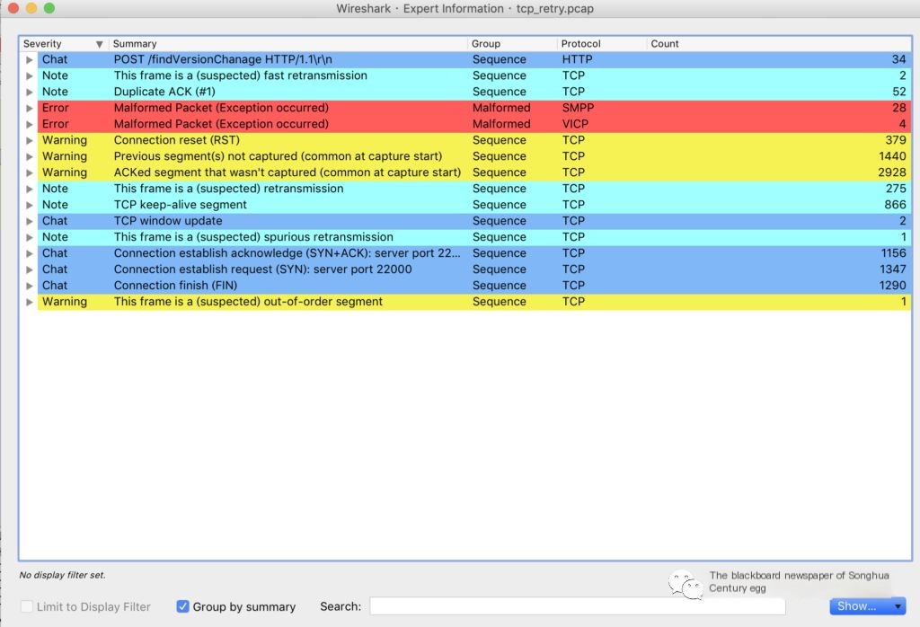
Task: Expand ACKed segment that wasn't captured row
Action: tap(30, 172)
